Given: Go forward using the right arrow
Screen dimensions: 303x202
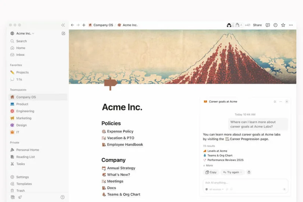Looking at the screenshot, I should click(78, 25).
